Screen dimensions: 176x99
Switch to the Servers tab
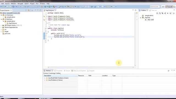(67, 71)
